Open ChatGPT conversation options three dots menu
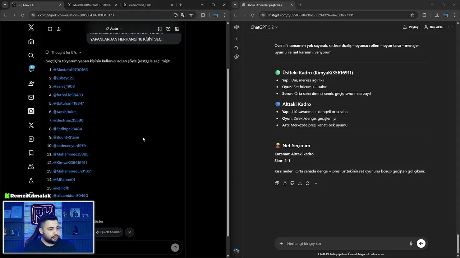Viewport: 460px width, 258px height. click(450, 27)
